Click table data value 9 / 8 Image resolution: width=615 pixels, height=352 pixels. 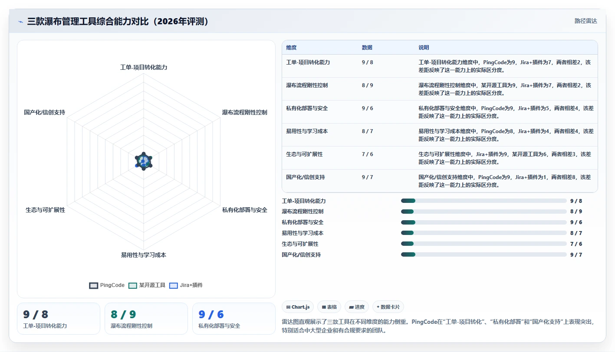(367, 62)
